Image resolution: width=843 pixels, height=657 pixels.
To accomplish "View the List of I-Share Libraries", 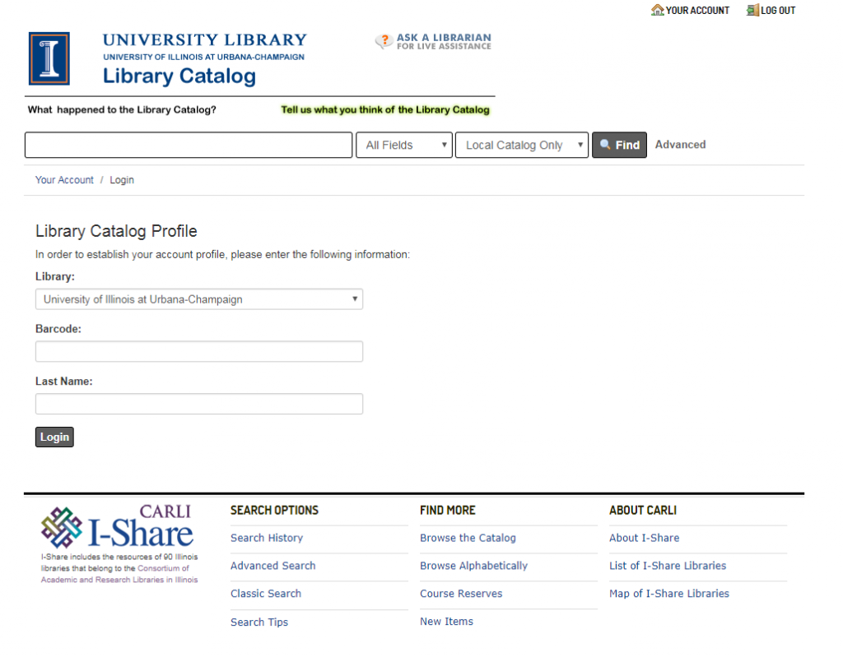I will [x=668, y=566].
